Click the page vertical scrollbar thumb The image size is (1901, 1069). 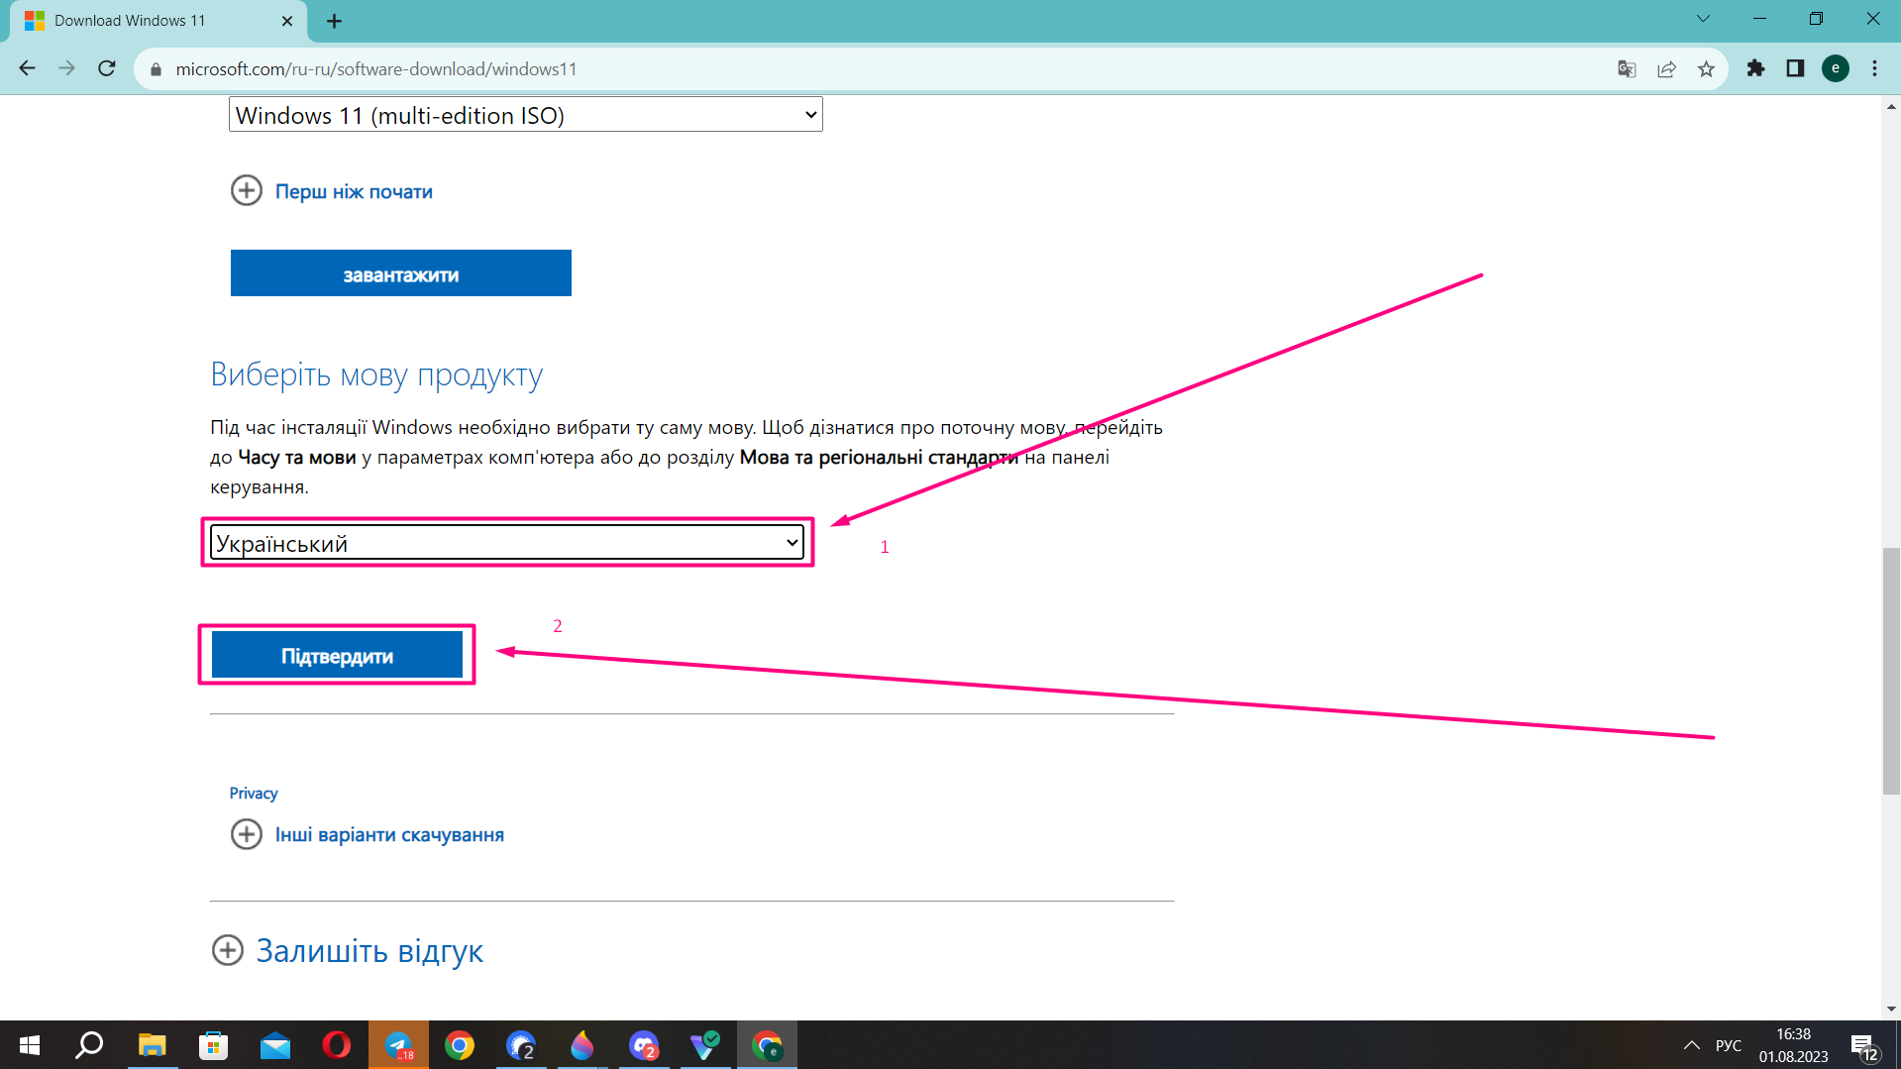(1891, 671)
